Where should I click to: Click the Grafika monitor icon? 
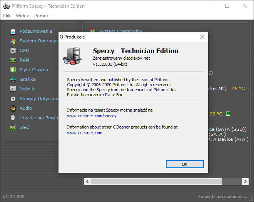pos(13,79)
